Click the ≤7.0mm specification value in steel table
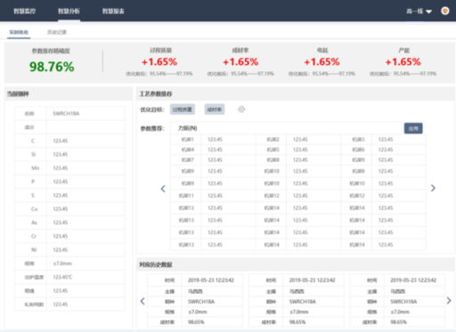The width and height of the screenshot is (456, 332). 62,263
